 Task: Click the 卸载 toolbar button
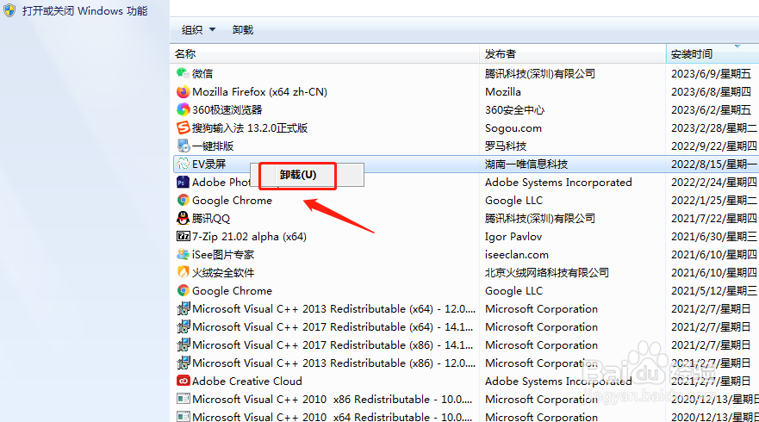[x=242, y=30]
